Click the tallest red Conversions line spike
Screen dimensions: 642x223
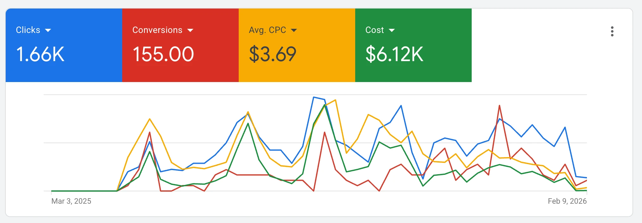tap(500, 105)
